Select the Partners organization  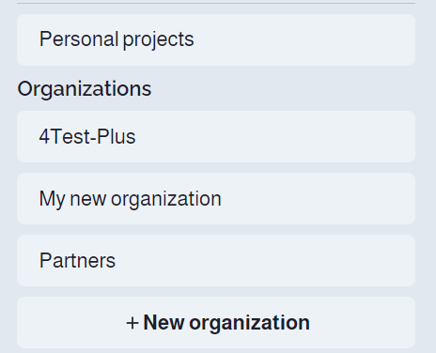[x=216, y=260]
